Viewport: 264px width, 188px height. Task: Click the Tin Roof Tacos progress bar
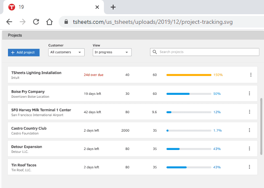pos(189,168)
